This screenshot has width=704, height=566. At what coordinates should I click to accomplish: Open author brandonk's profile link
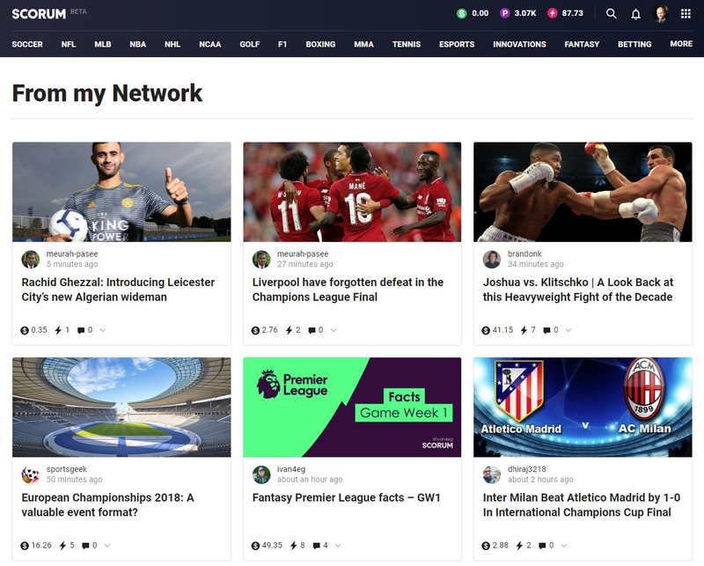coord(524,254)
